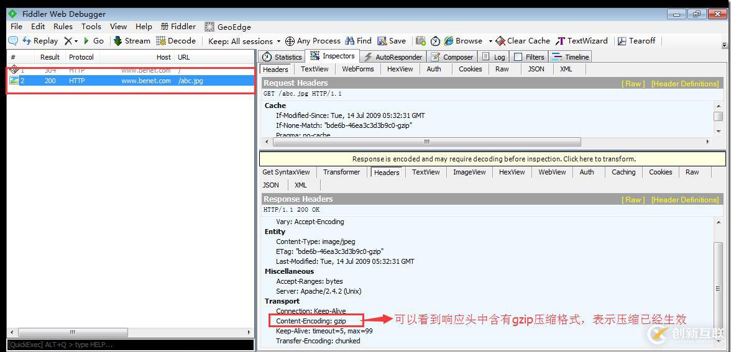Screen dimensions: 731x352
Task: Open the File menu
Action: click(16, 27)
